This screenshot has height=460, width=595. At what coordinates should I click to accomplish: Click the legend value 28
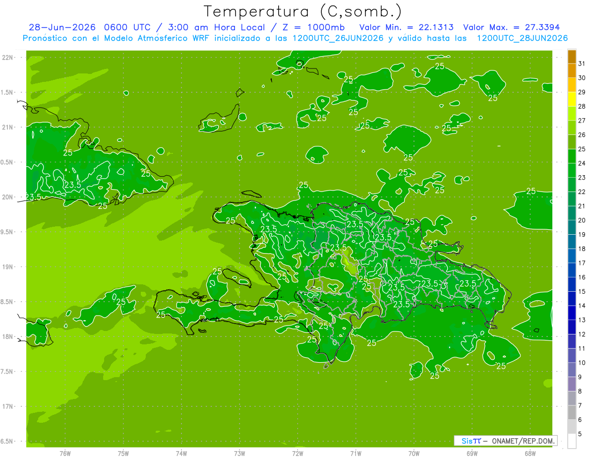(x=582, y=106)
